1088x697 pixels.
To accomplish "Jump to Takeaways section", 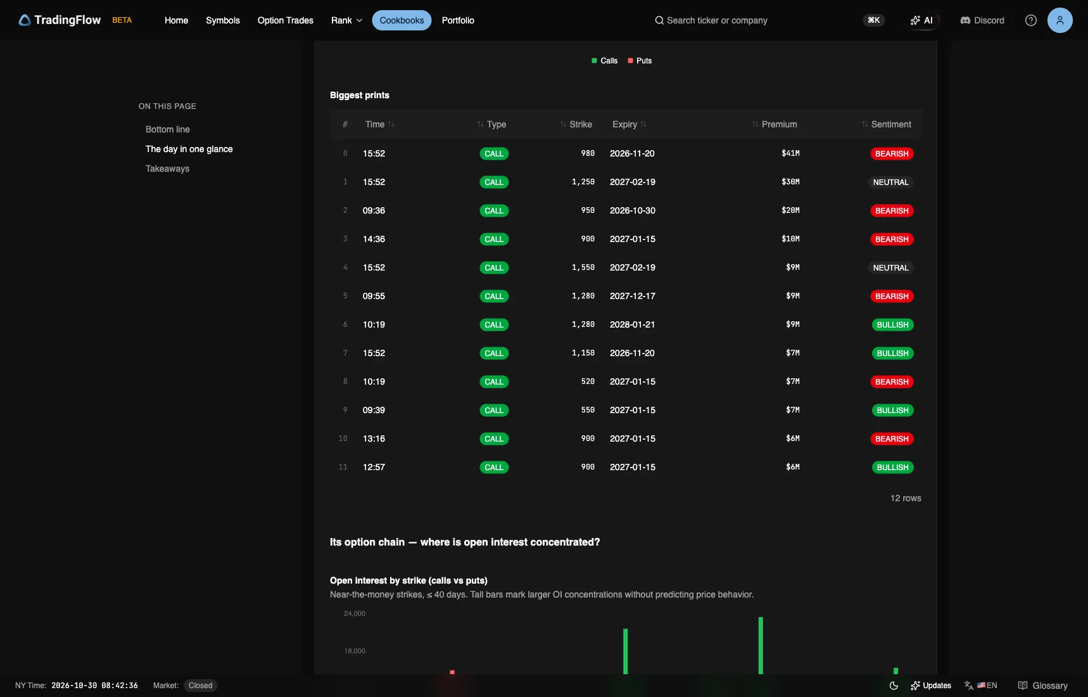I will [x=167, y=169].
